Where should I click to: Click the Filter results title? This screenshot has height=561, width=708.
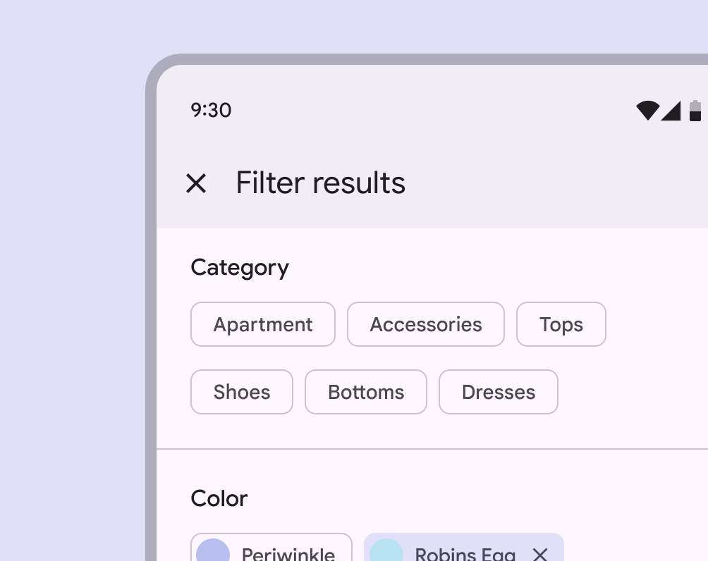point(321,183)
